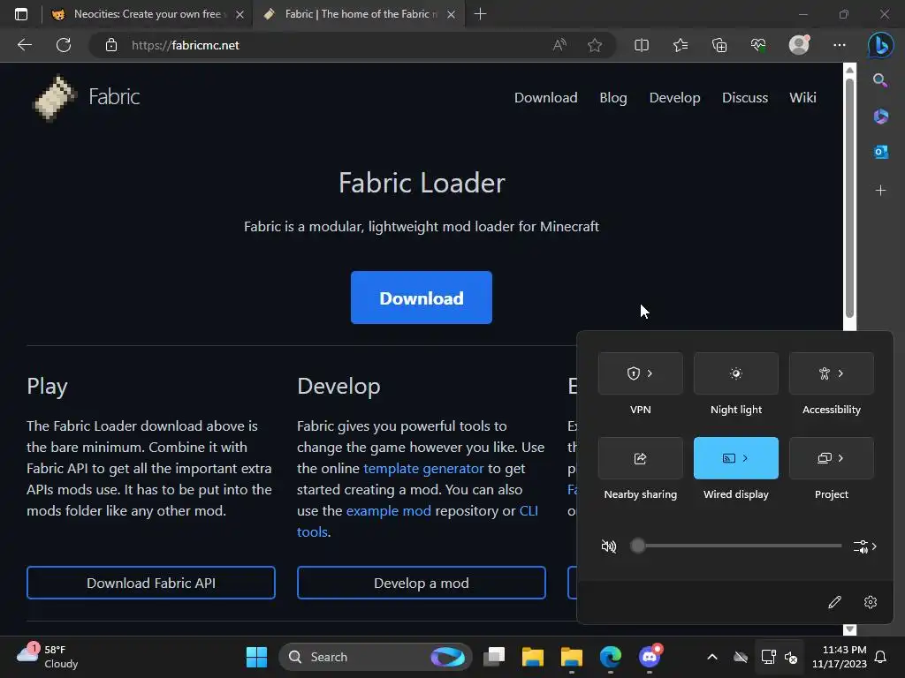Open the Favorites list icon
This screenshot has height=678, width=905.
pyautogui.click(x=681, y=45)
